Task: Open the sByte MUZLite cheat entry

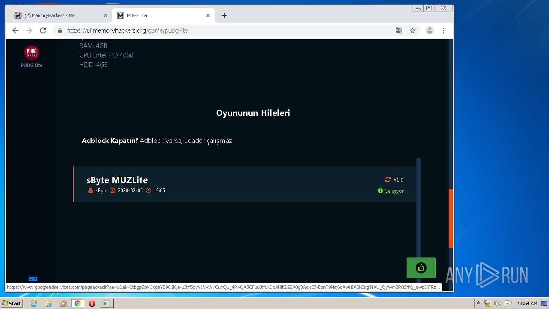Action: (x=244, y=184)
